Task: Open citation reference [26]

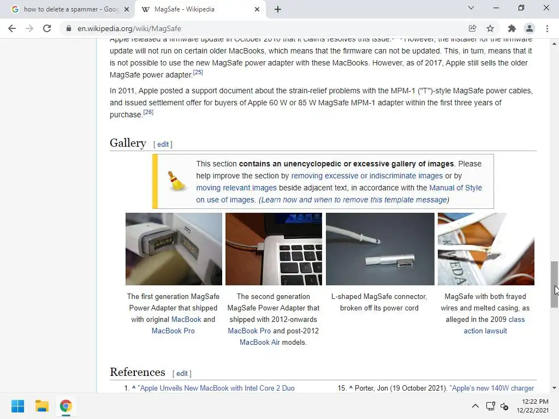Action: click(x=148, y=112)
